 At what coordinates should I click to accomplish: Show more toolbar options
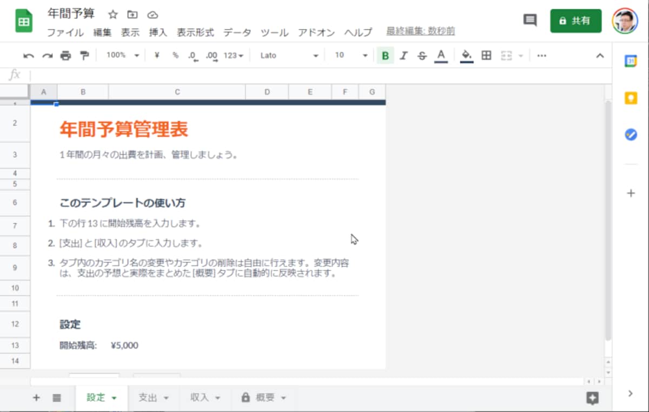coord(541,55)
